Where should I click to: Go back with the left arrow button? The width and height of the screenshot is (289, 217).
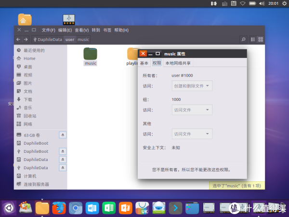click(18, 40)
